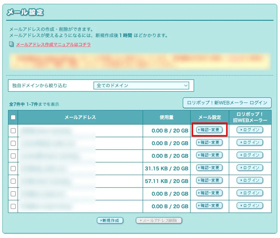Viewport: 280px width, 238px height.
Task: Click 確認・変更 on the last row
Action: click(209, 206)
